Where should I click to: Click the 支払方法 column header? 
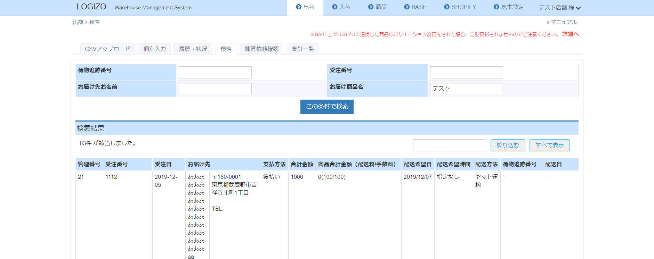[x=274, y=164]
